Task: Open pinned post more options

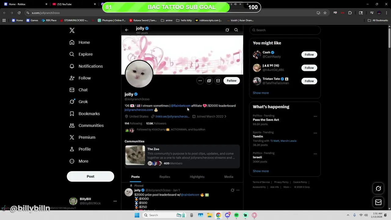Action: pos(238,190)
